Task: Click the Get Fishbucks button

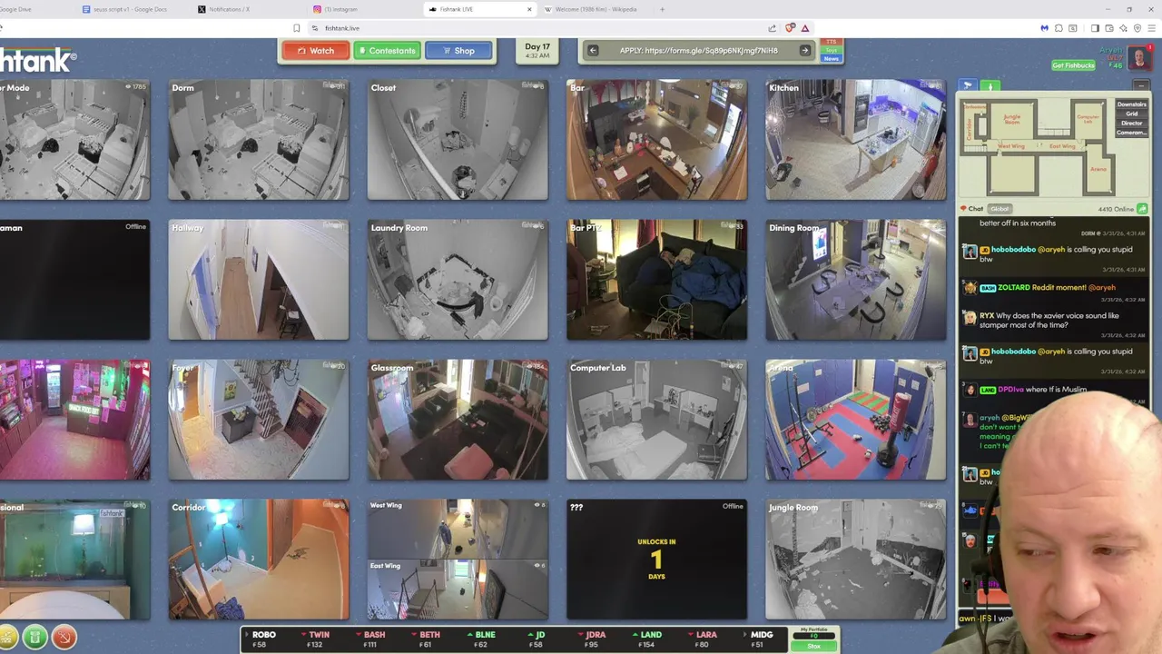Action: 1073,65
